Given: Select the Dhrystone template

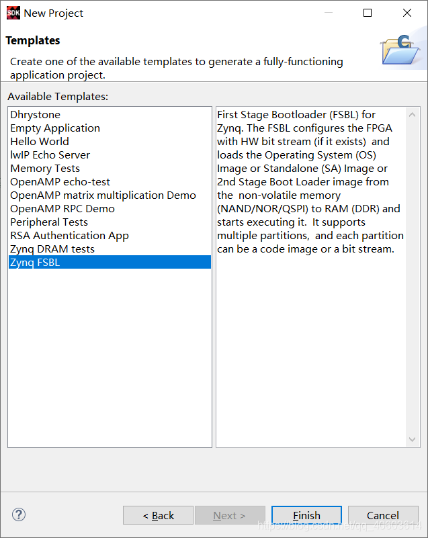Looking at the screenshot, I should click(x=110, y=115).
